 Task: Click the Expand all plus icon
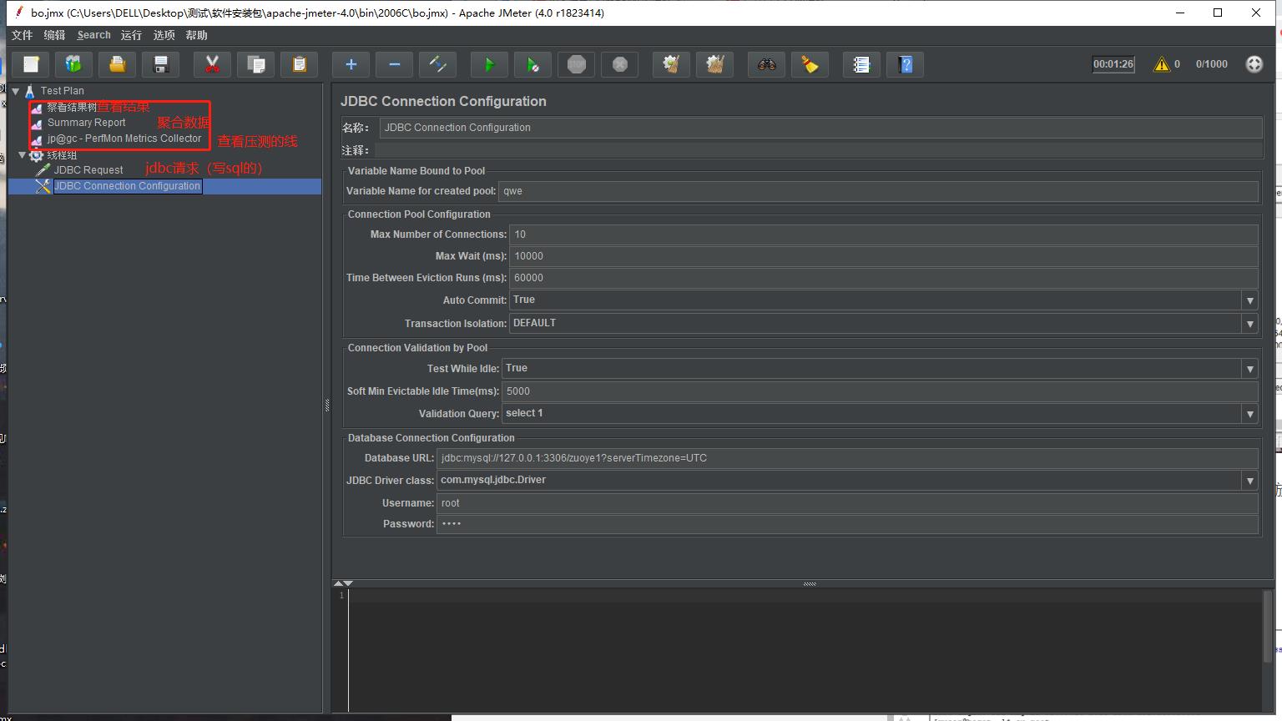pos(351,64)
